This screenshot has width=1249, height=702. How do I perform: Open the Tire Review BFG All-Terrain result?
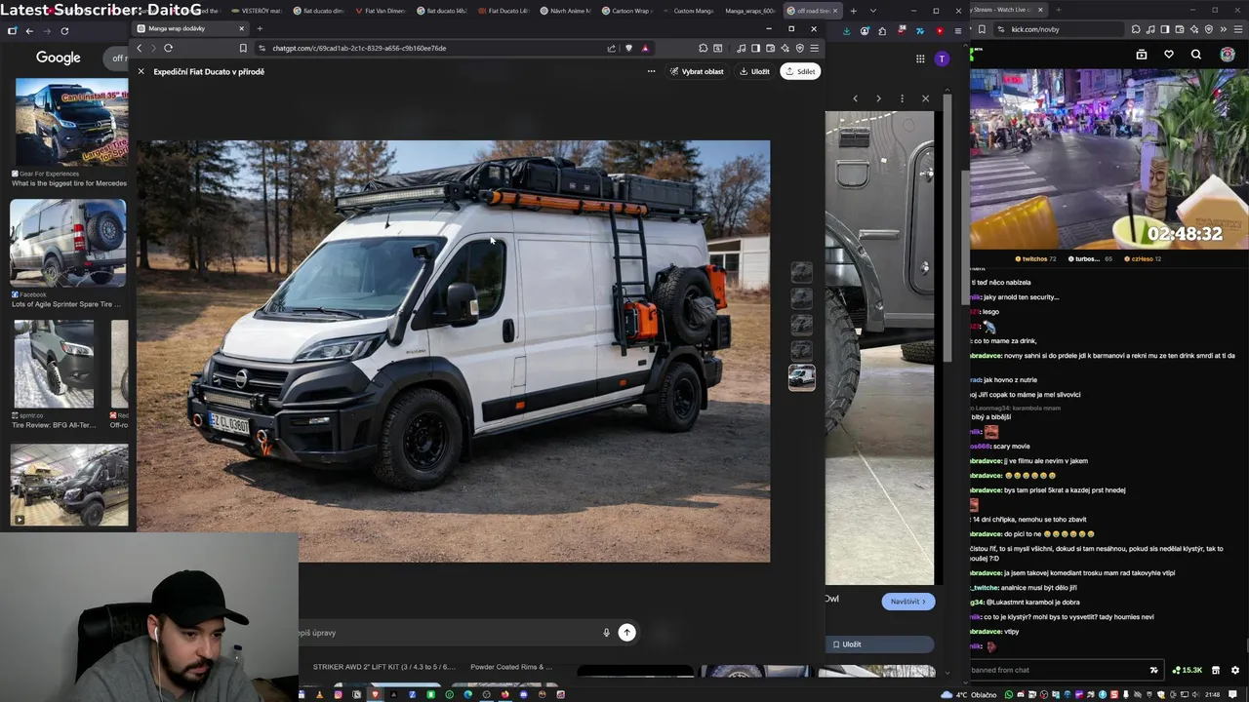point(54,364)
